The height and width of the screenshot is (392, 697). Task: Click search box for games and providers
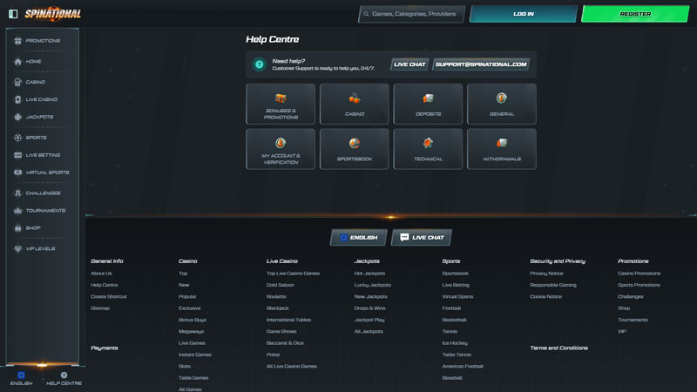pyautogui.click(x=411, y=14)
